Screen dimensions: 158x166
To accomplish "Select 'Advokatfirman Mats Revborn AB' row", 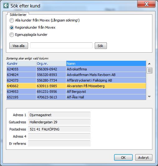I will 76,75.
